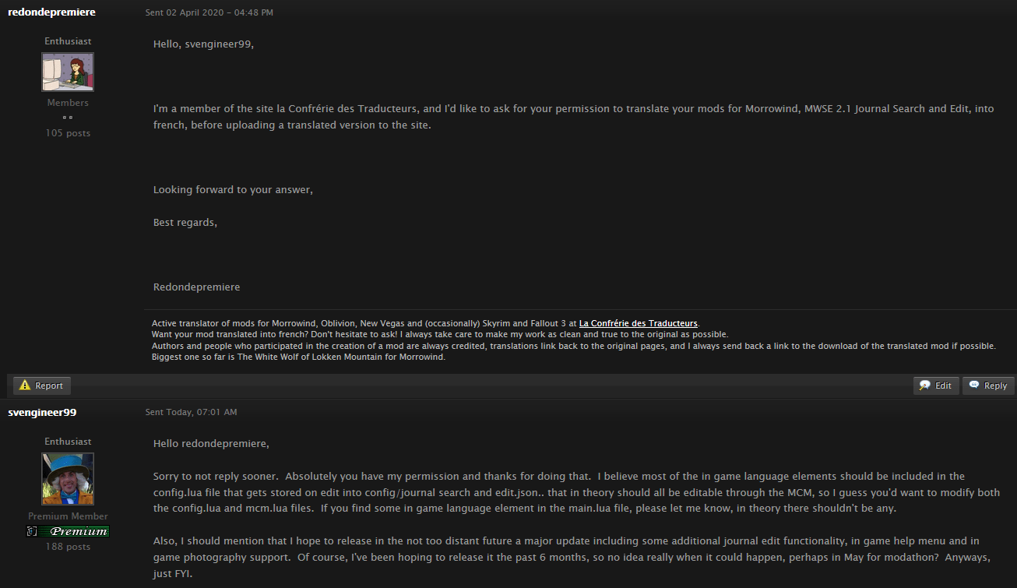Open redondepremiere's profile from username heading
Viewport: 1017px width, 588px height.
coord(51,12)
